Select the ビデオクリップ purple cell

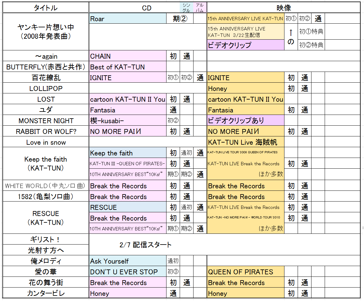click(246, 45)
